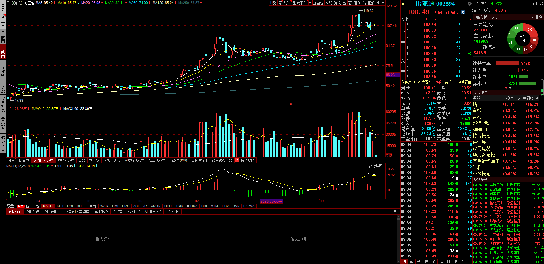Click the 资金占比 pie chart
This screenshot has height=264, width=544.
522,39
